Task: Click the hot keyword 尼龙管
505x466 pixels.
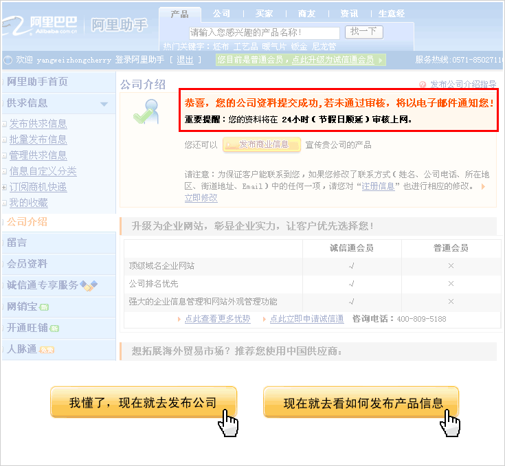Action: (x=324, y=47)
